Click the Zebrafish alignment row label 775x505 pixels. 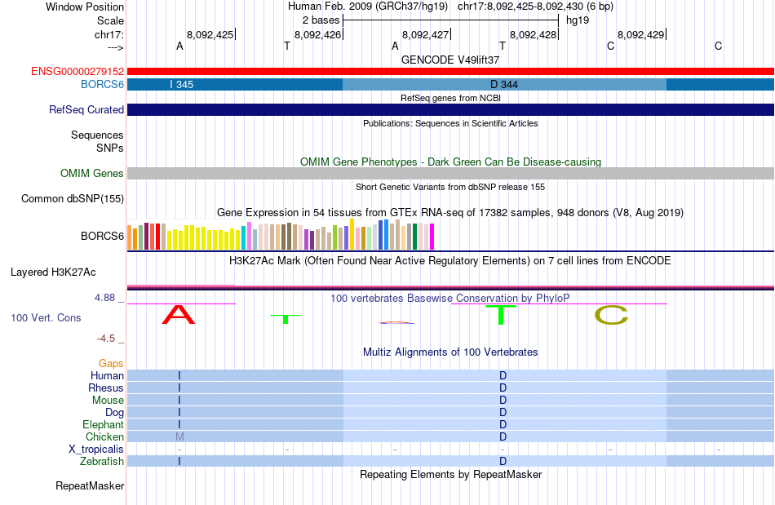102,461
